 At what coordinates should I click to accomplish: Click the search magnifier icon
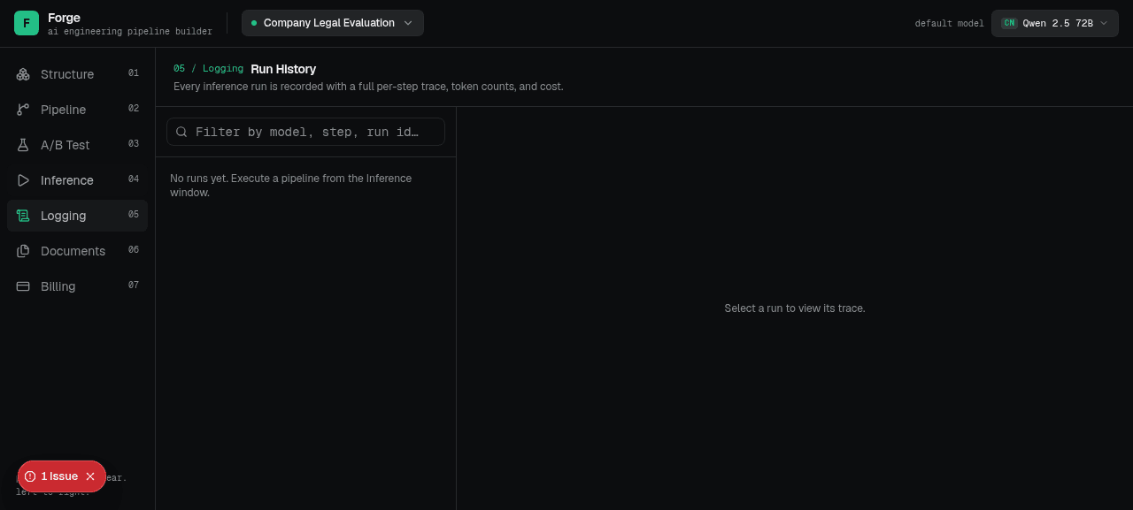pos(181,132)
